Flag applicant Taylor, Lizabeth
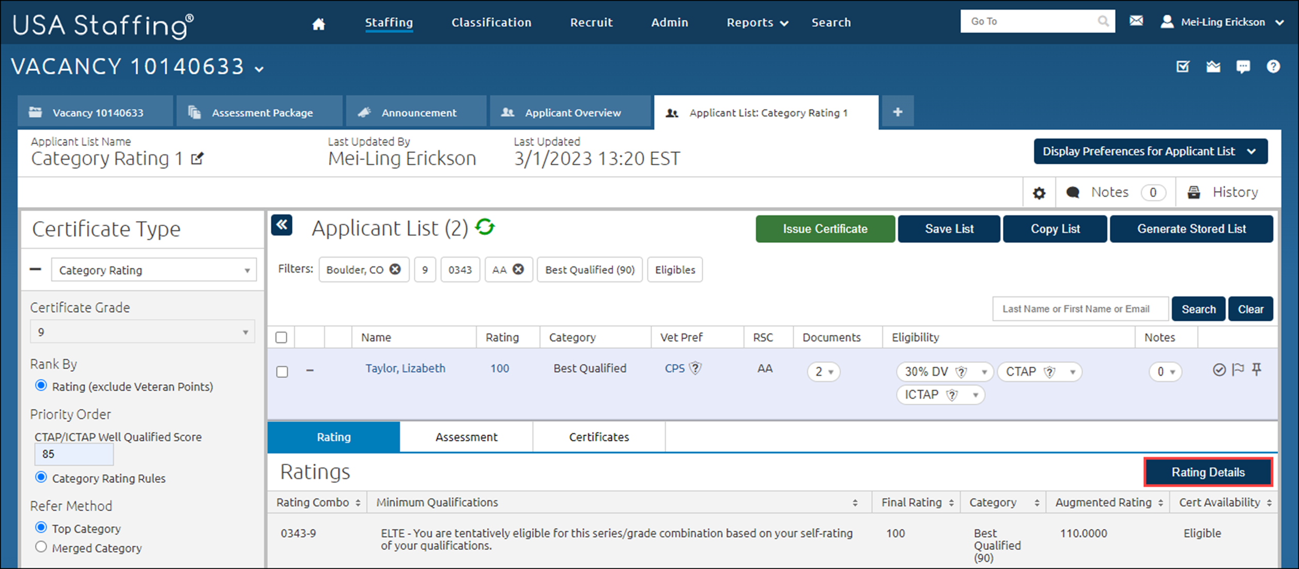This screenshot has height=569, width=1299. click(x=1238, y=370)
